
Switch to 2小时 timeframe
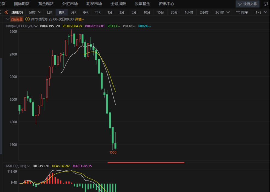(x=204, y=12)
